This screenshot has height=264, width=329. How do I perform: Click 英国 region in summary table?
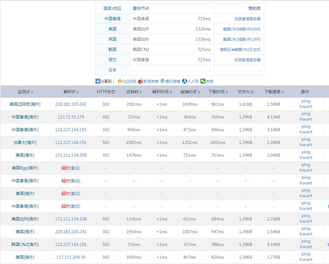pos(112,39)
